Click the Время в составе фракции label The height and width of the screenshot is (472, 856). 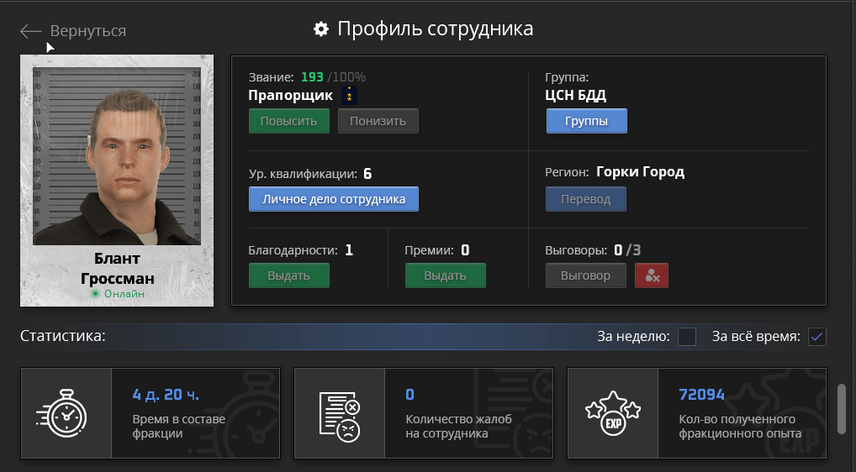pos(178,426)
